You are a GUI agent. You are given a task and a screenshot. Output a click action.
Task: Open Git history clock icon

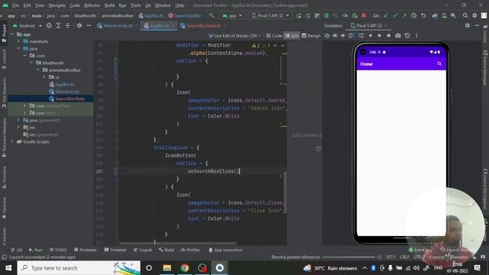413,15
